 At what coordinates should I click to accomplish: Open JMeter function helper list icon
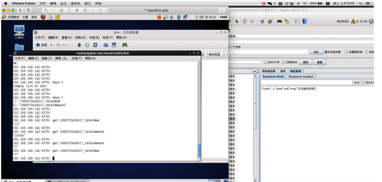pos(296,21)
